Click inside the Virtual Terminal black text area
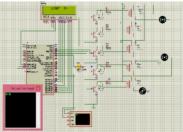Image resolution: width=183 pixels, height=132 pixels. click(x=20, y=110)
